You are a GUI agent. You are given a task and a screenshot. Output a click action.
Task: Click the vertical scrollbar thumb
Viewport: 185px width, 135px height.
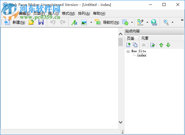pos(120,42)
